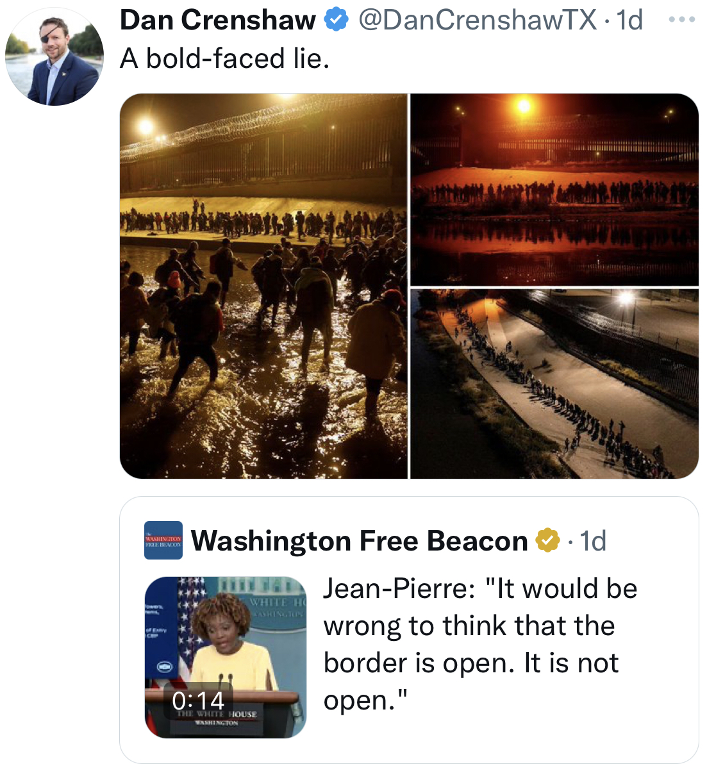Open the three-dot more options menu

681,19
